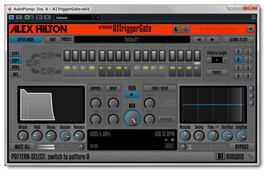Viewport: 268px width, 174px height.
Task: Click the RUN play button
Action: [x=132, y=95]
